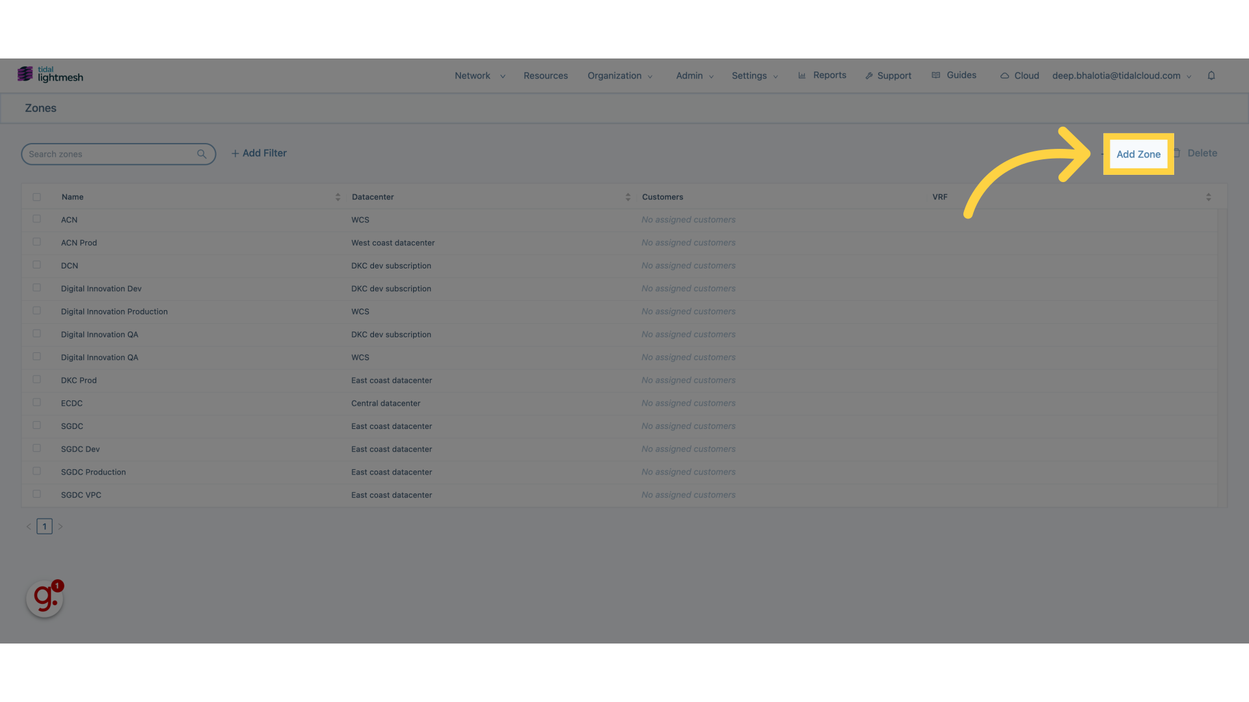The image size is (1249, 702).
Task: Click the Add Zone button
Action: 1138,154
